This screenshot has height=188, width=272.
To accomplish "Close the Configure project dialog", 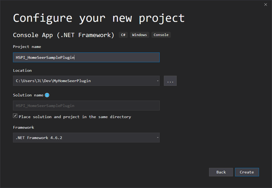I will pos(265,5).
